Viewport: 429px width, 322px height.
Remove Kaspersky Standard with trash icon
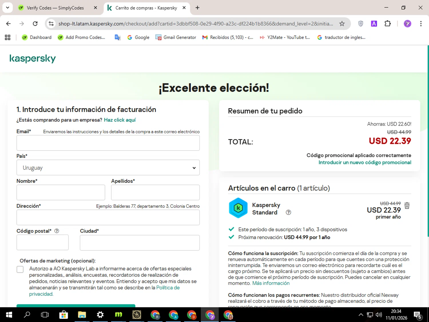pos(407,206)
